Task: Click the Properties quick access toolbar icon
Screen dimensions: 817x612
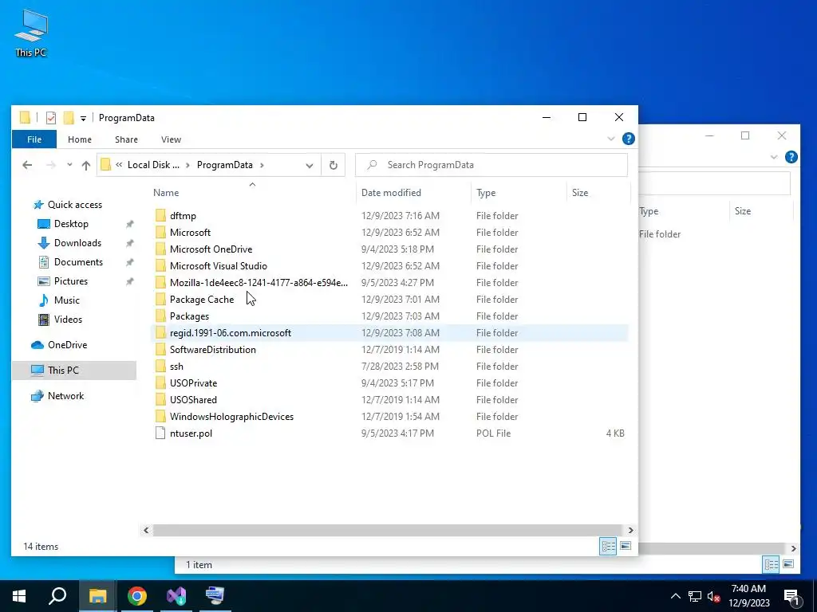Action: click(51, 118)
